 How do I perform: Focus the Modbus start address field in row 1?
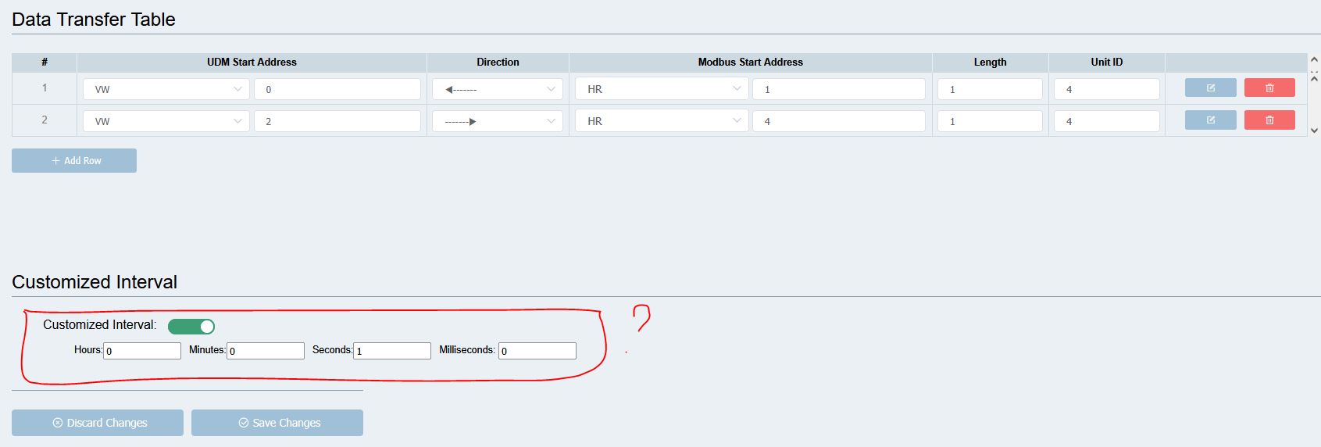coord(839,89)
